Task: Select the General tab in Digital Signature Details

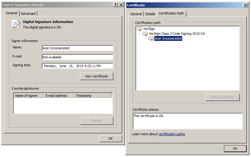Action: point(12,13)
